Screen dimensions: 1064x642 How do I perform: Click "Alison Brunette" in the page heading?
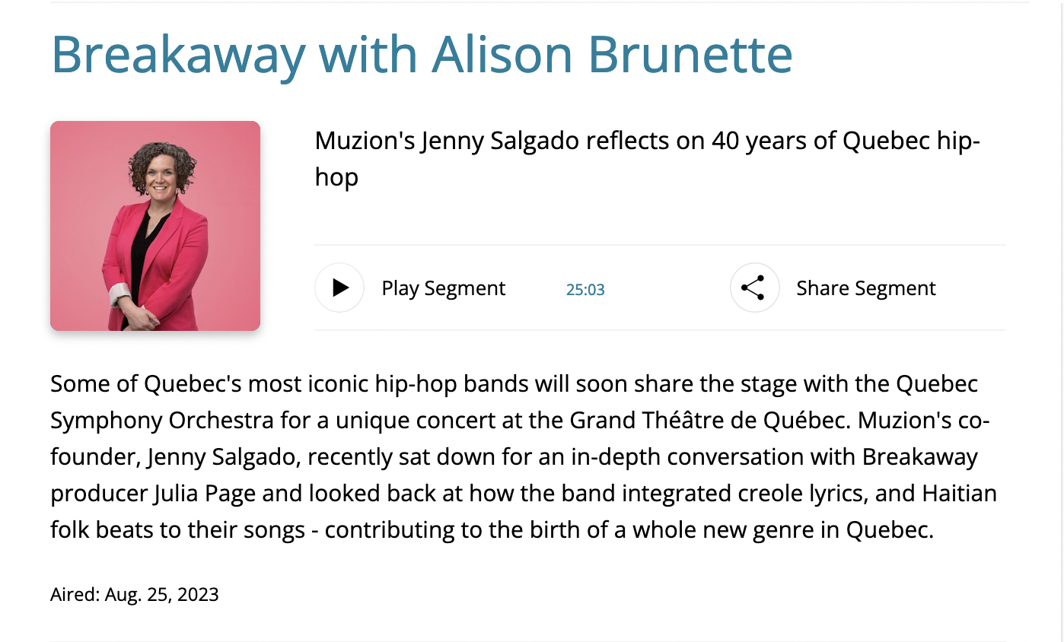[x=611, y=54]
